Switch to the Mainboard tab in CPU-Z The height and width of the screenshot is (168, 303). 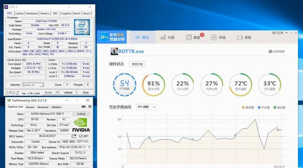point(32,13)
